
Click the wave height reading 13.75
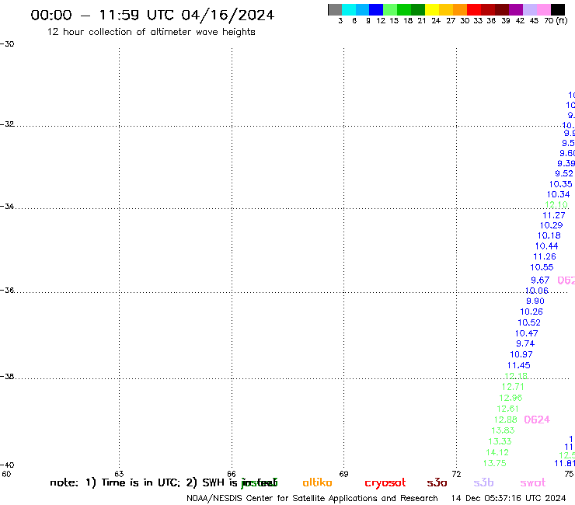pyautogui.click(x=495, y=464)
